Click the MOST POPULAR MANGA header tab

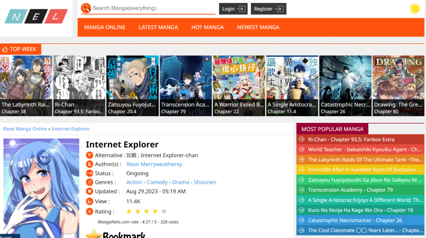(x=332, y=129)
